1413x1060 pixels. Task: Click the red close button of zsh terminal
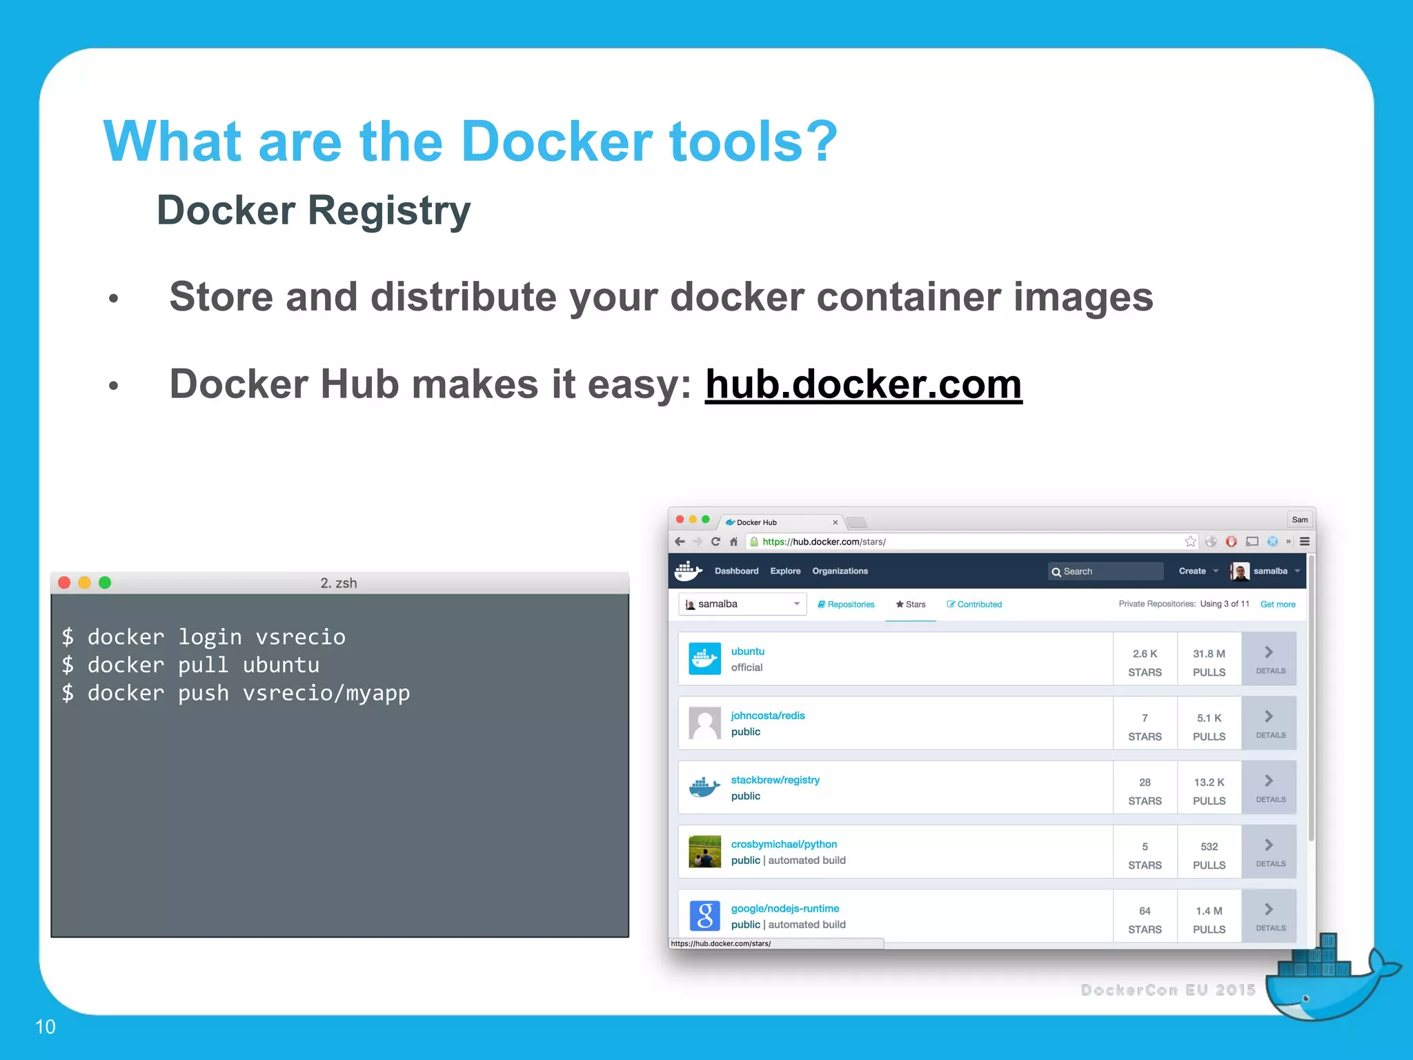click(64, 582)
